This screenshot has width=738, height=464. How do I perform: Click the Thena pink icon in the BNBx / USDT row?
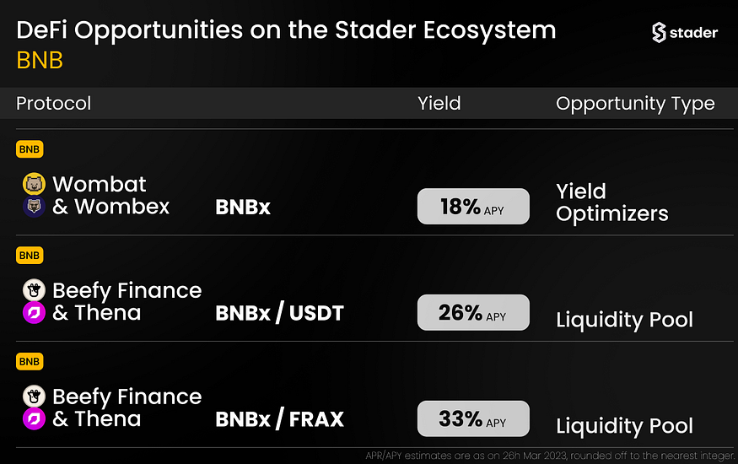(x=34, y=312)
